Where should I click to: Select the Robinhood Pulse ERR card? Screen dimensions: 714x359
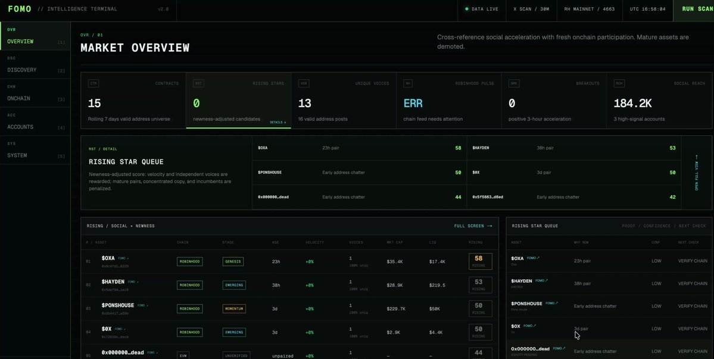pos(449,100)
